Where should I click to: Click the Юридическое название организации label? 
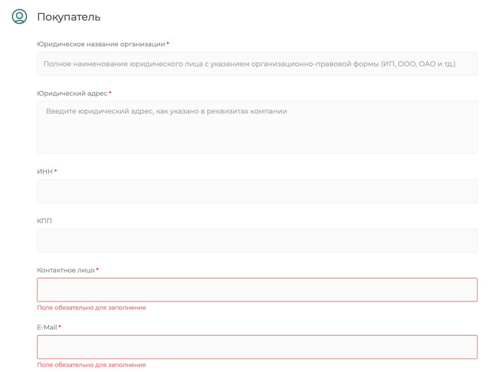(x=101, y=44)
